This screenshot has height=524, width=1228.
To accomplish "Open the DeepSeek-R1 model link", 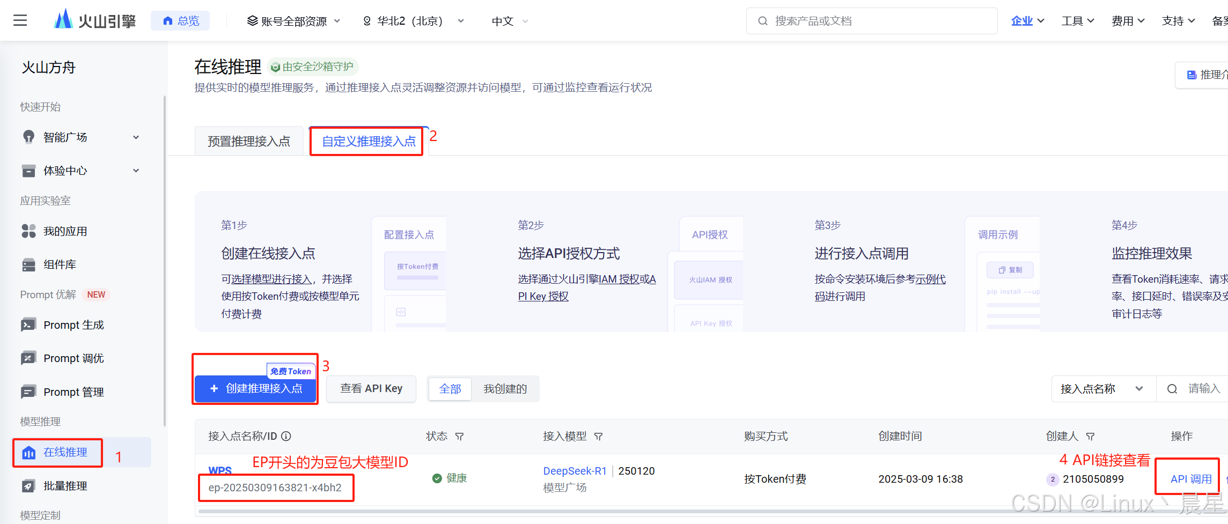I will (x=575, y=471).
